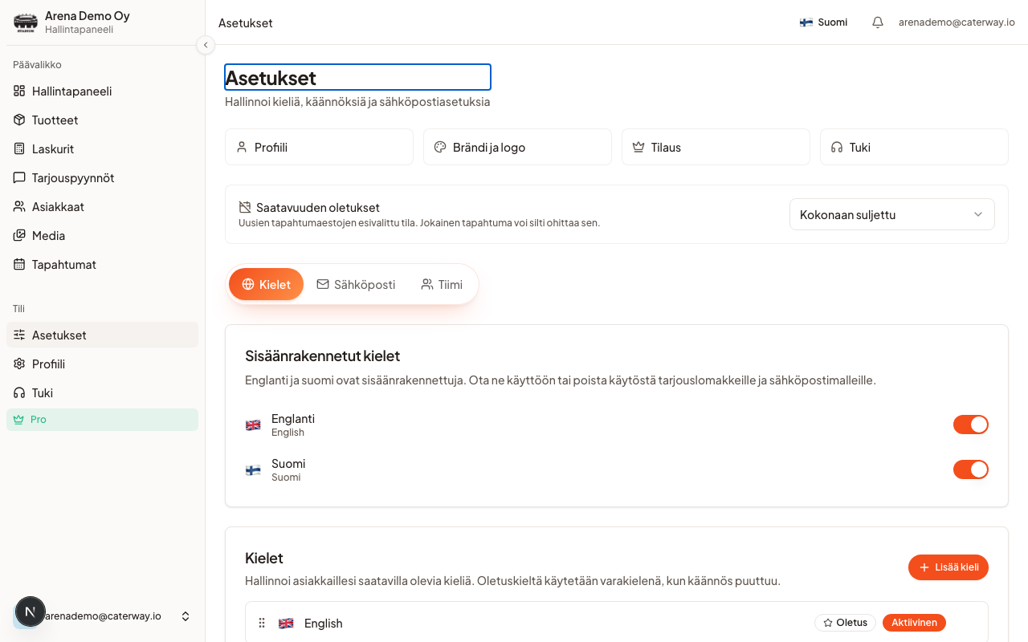Open Asiakkaat in the sidebar
The image size is (1028, 642).
(102, 207)
